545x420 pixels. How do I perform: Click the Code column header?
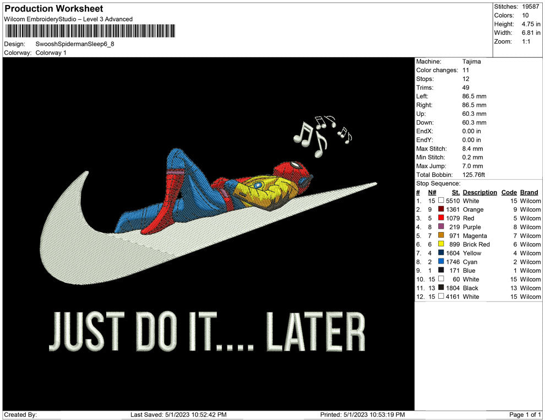tap(509, 192)
